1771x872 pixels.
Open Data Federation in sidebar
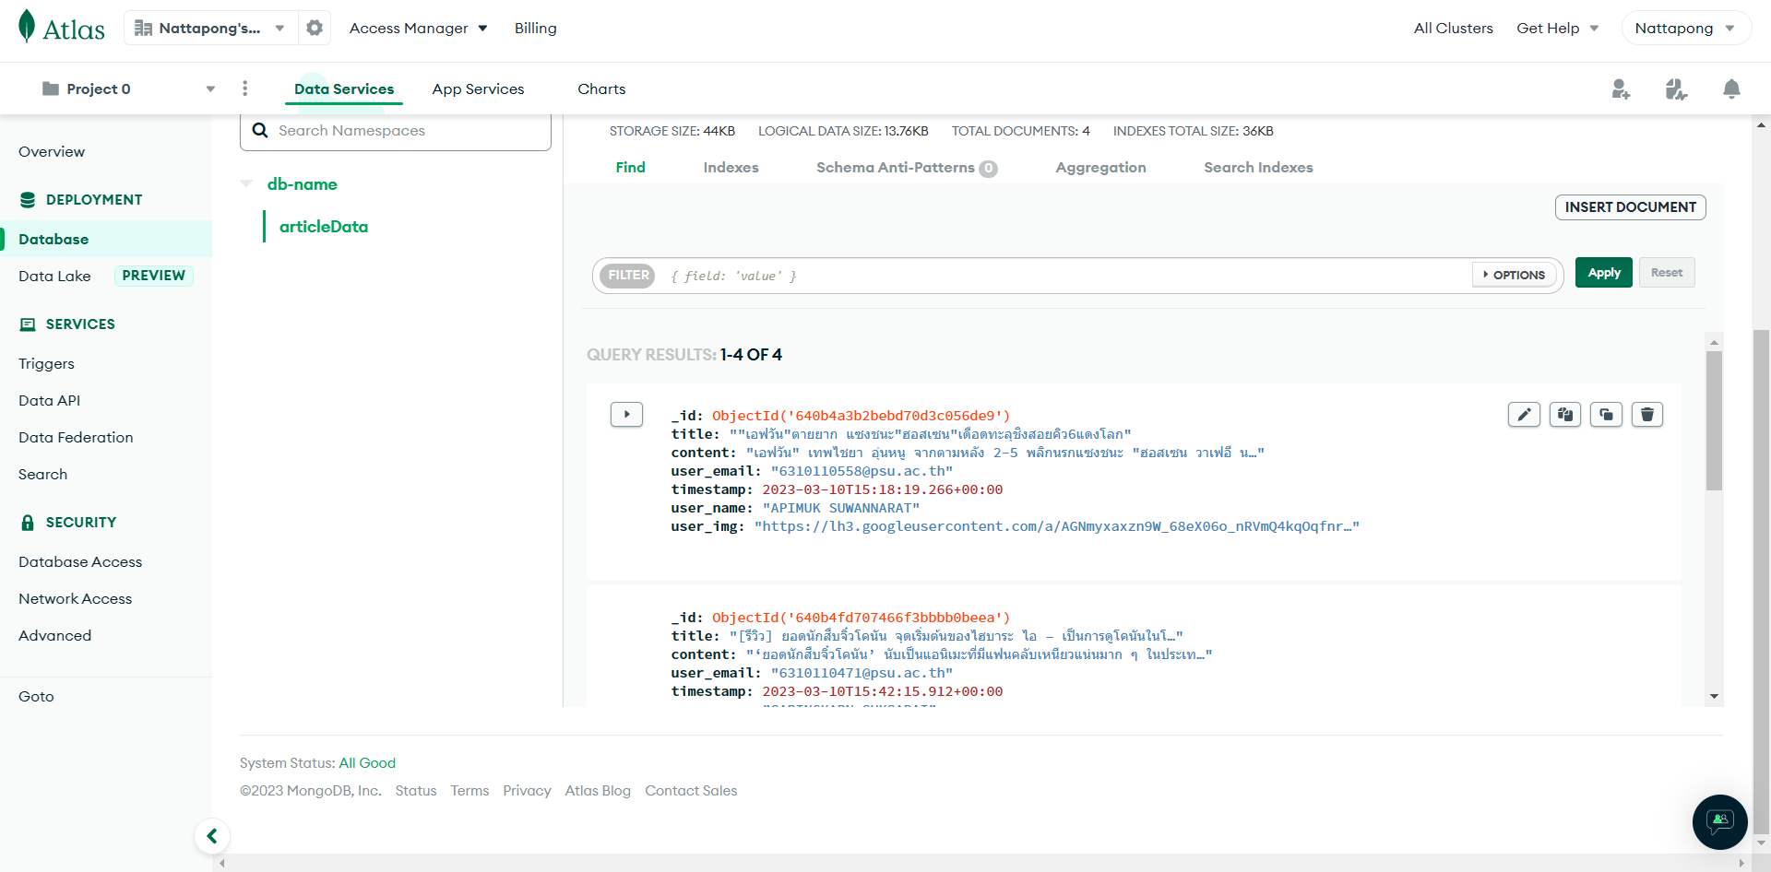(76, 437)
